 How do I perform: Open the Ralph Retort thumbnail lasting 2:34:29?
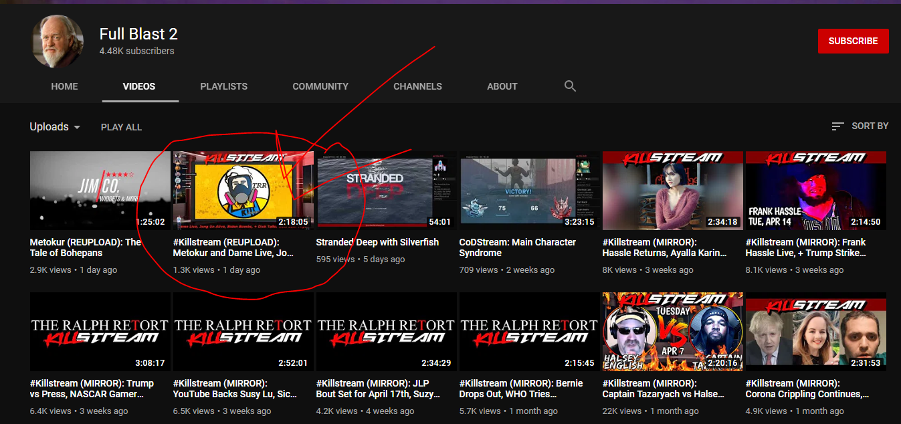point(386,332)
